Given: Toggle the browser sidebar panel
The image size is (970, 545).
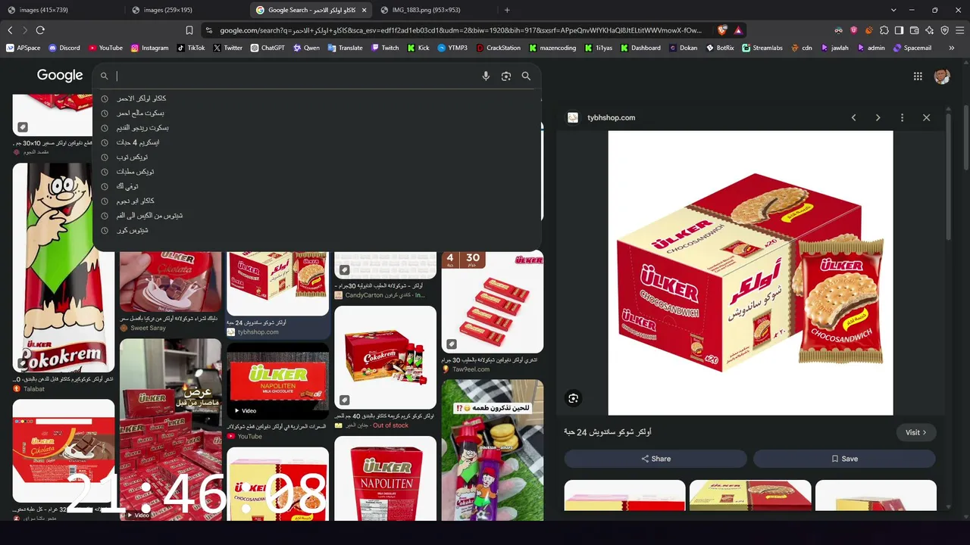Looking at the screenshot, I should pyautogui.click(x=899, y=30).
